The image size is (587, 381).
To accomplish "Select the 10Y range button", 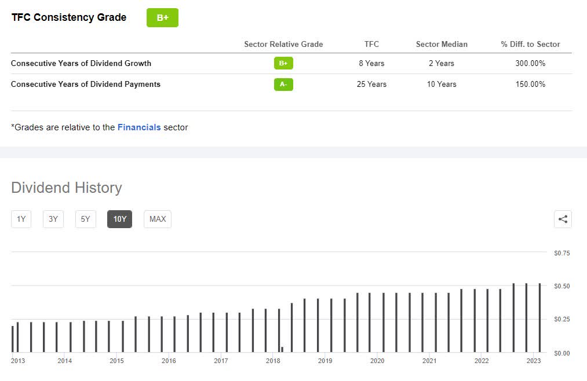I will (119, 219).
